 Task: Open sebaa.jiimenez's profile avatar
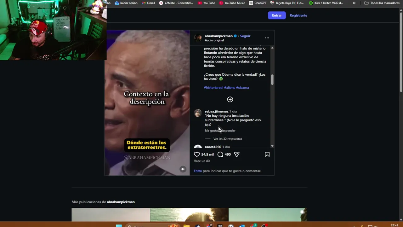pos(198,113)
